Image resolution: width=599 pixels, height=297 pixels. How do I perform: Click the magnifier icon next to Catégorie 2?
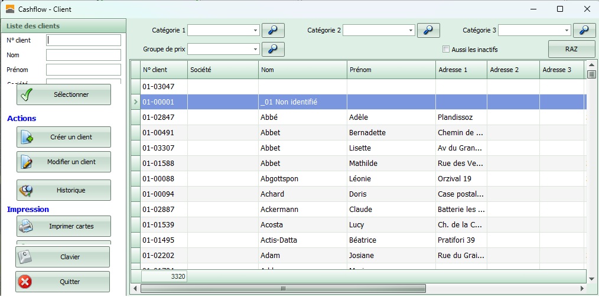(x=428, y=30)
